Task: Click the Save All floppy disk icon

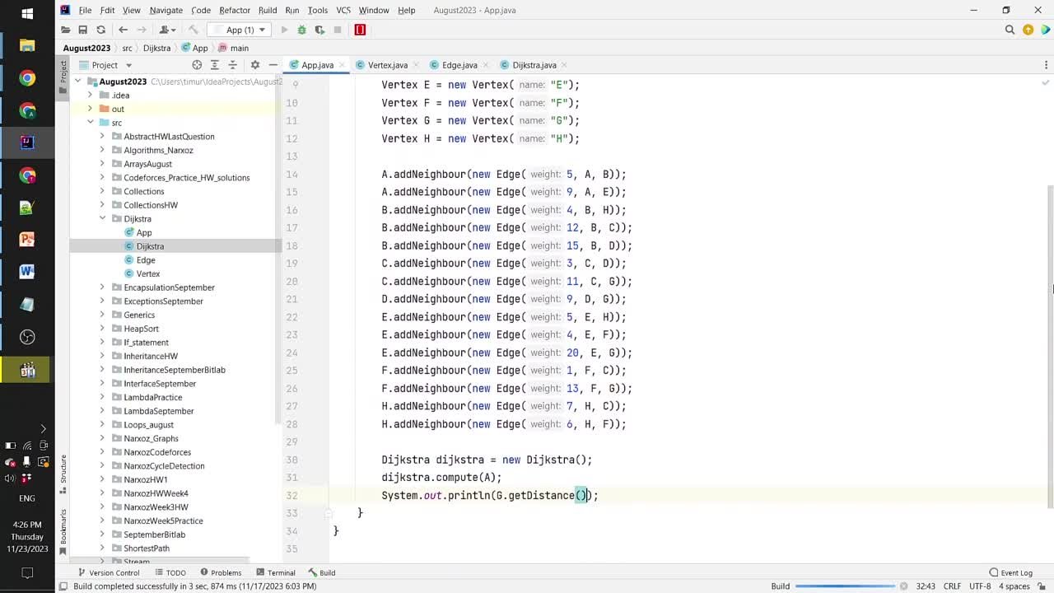Action: tap(82, 30)
